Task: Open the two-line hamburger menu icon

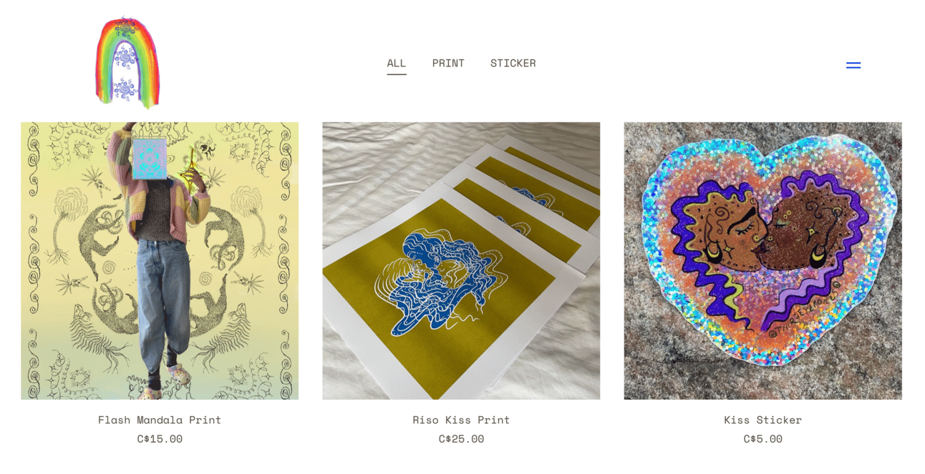Action: click(853, 65)
